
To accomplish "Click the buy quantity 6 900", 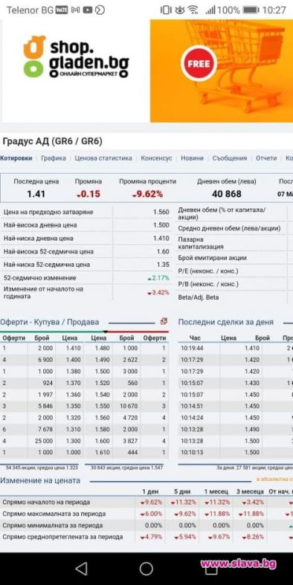I will 45,360.
